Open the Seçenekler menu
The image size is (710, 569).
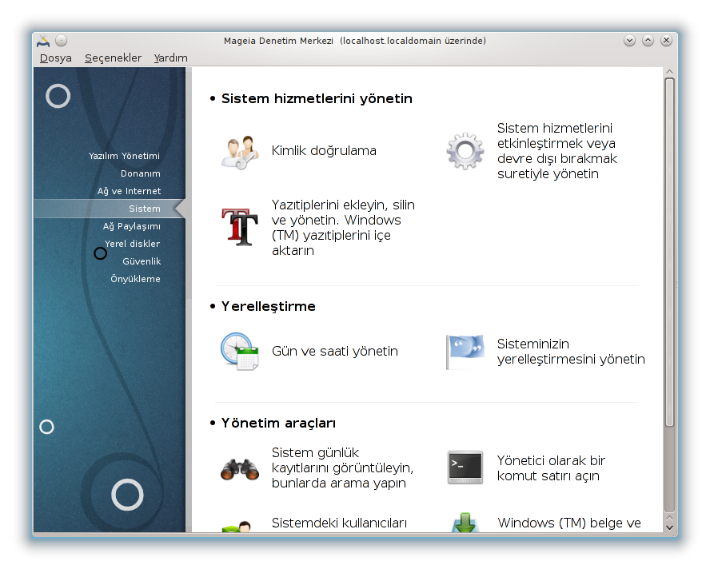click(114, 58)
